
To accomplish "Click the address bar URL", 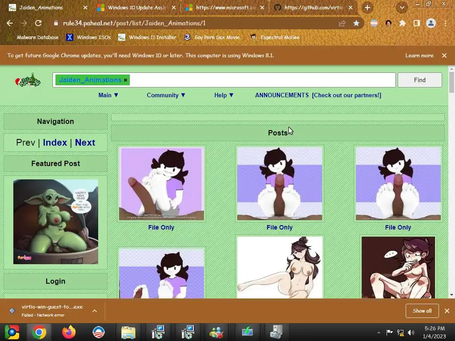I will coord(134,23).
